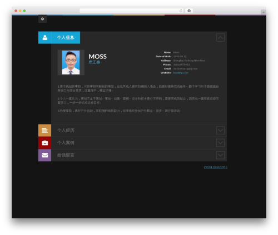Click the date of birth value
Image resolution: width=278 pixels, height=235 pixels.
(180, 57)
